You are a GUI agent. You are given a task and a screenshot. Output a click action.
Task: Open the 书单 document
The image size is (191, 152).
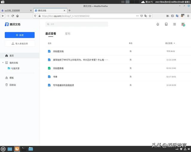[55, 77]
